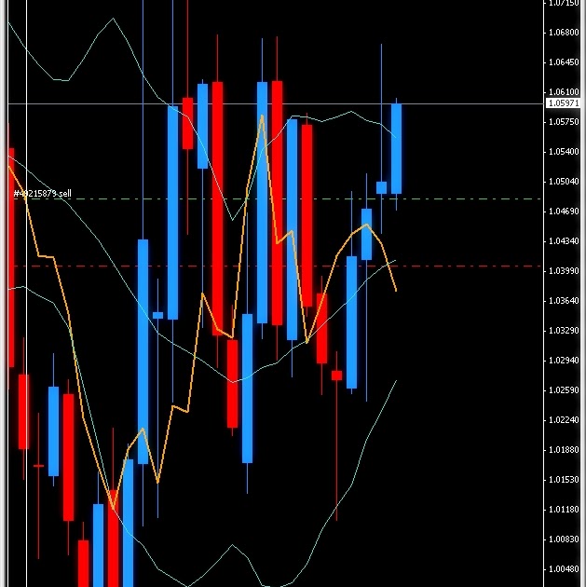Select the red dashed stop level line

pos(275,266)
